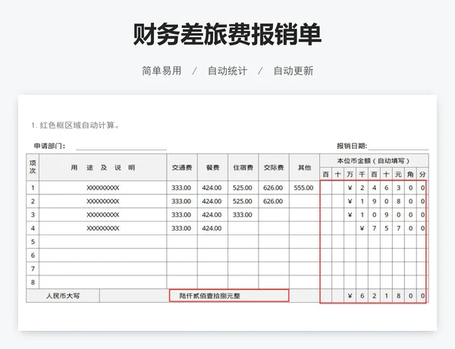
Task: Click digit 8 in the total row 元 column
Action: 398,296
